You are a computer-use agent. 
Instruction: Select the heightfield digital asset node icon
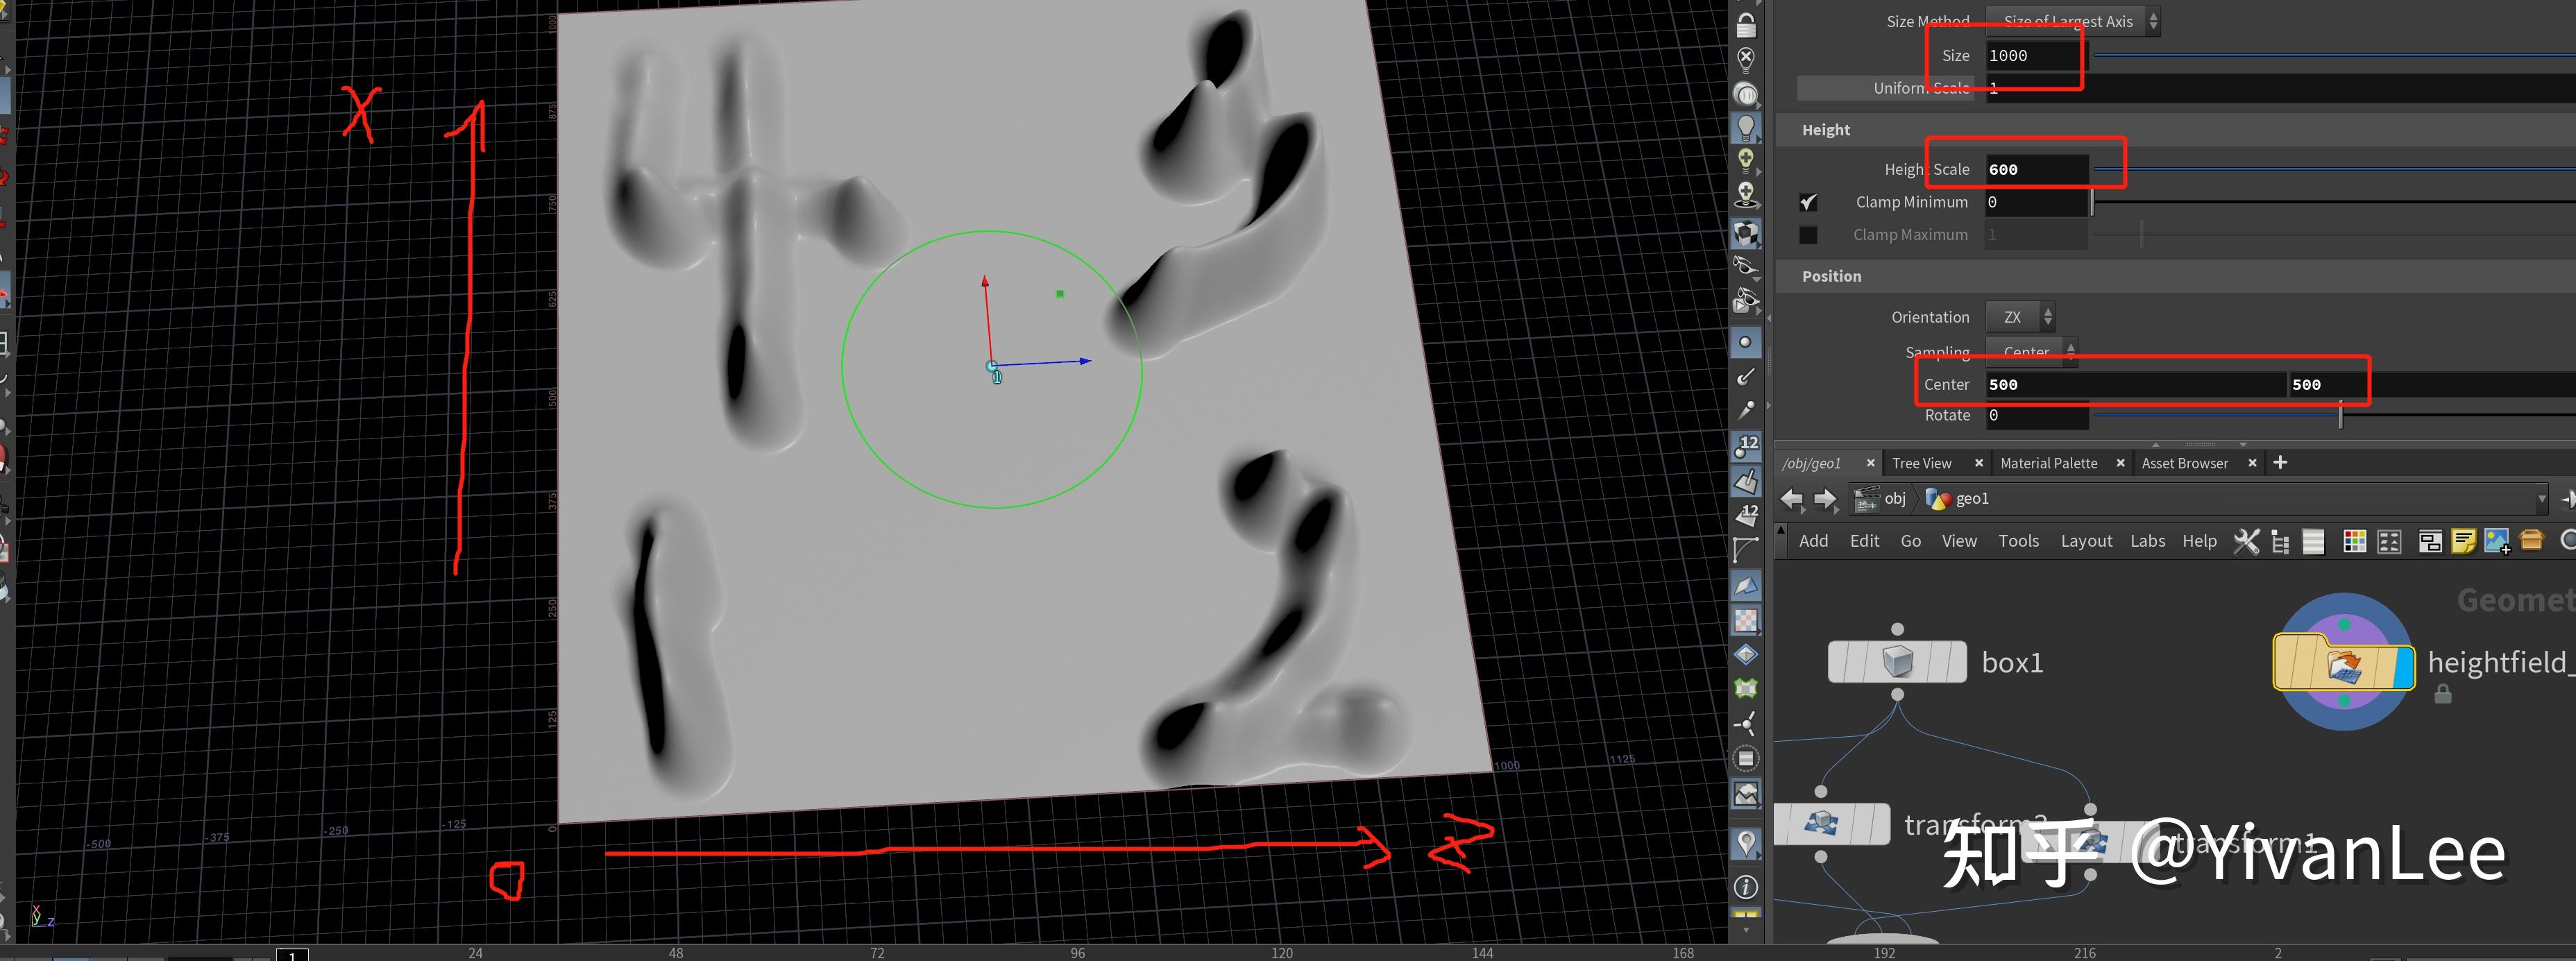(2344, 662)
